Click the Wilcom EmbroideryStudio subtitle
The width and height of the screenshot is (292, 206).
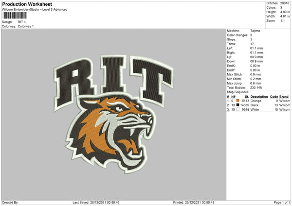(35, 10)
